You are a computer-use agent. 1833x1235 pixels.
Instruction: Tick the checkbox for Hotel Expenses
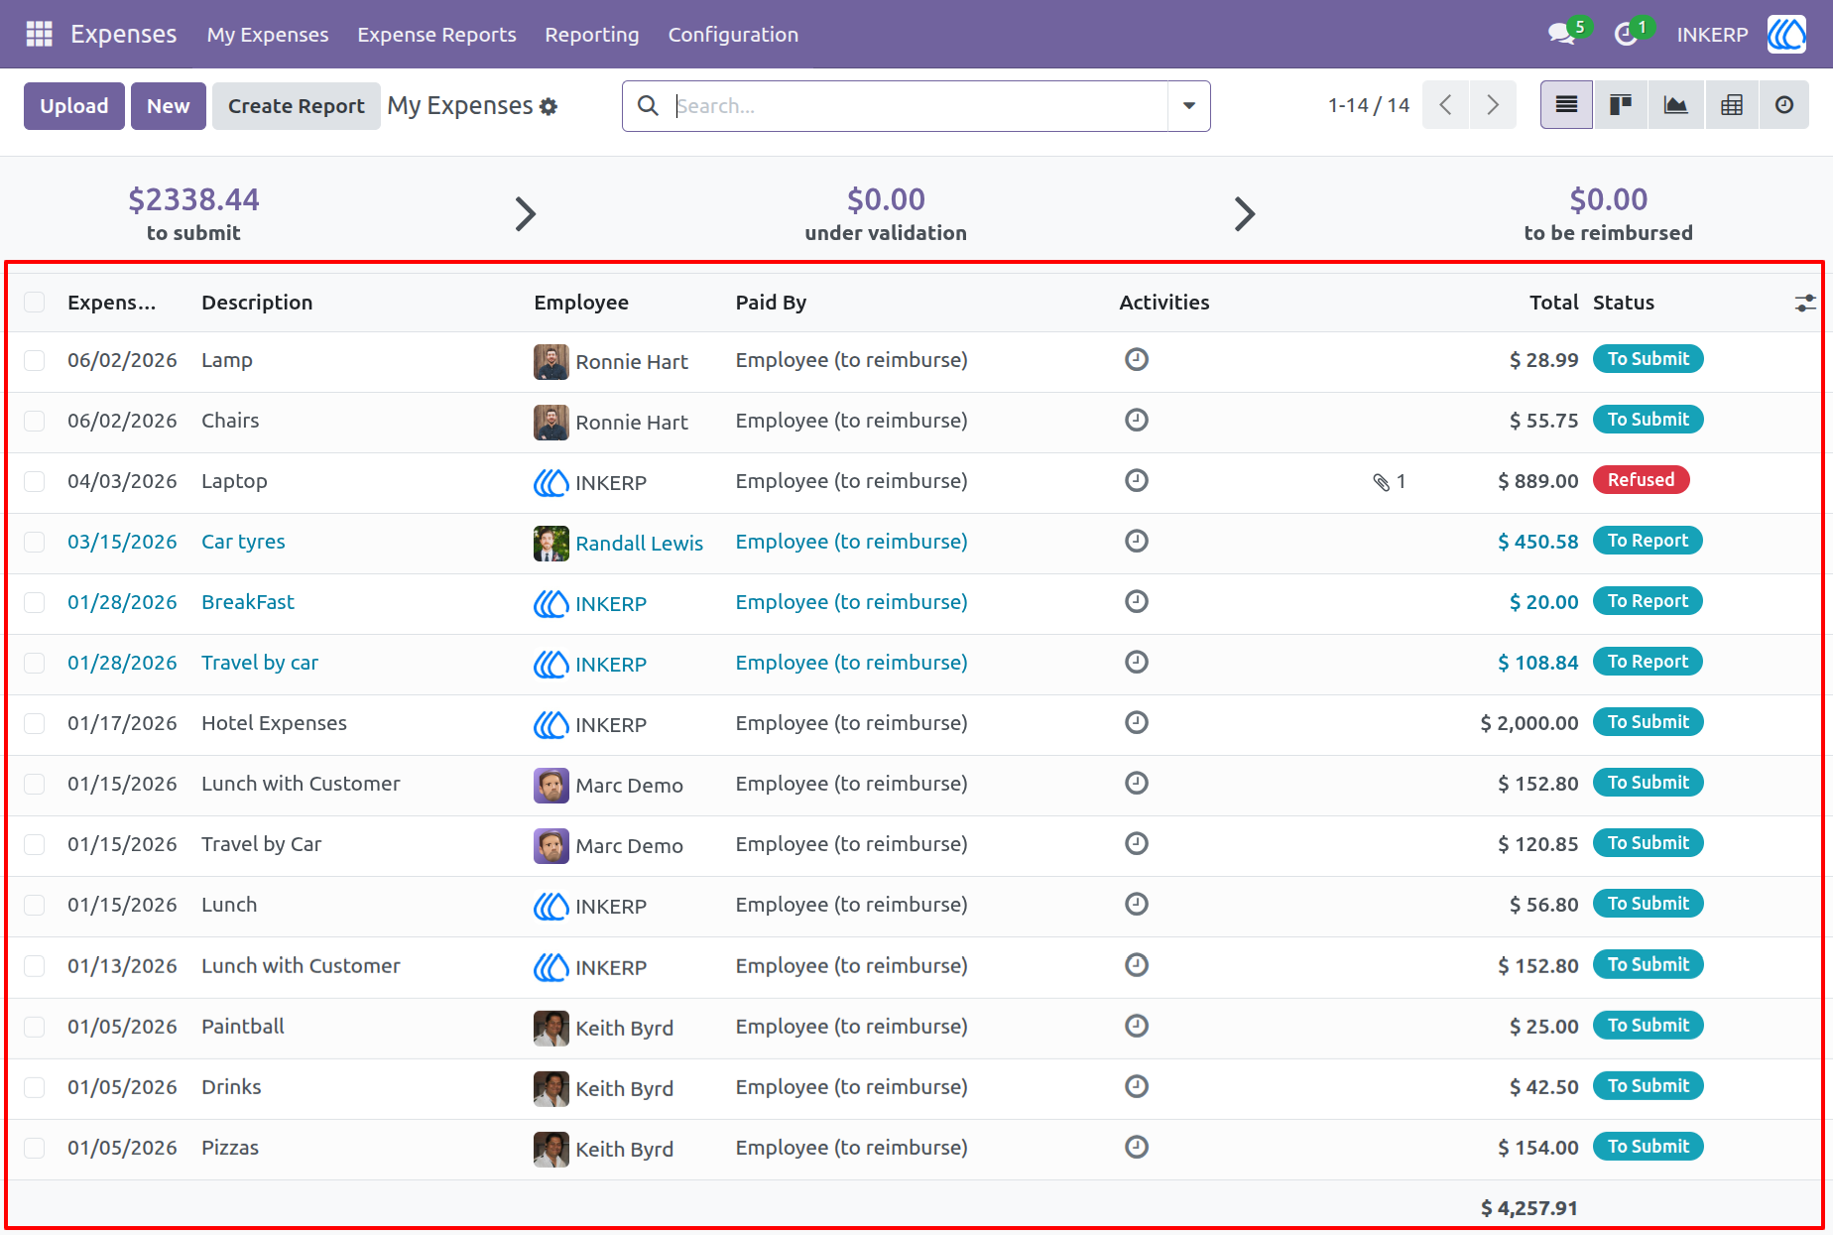35,723
